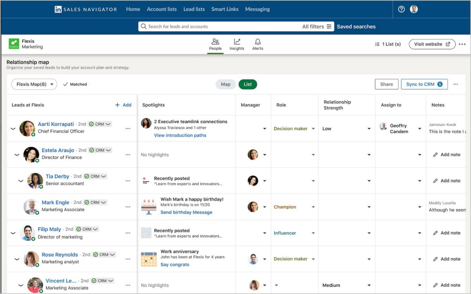Open the Alerts bell icon
Screen dimensions: 471x294
point(258,42)
